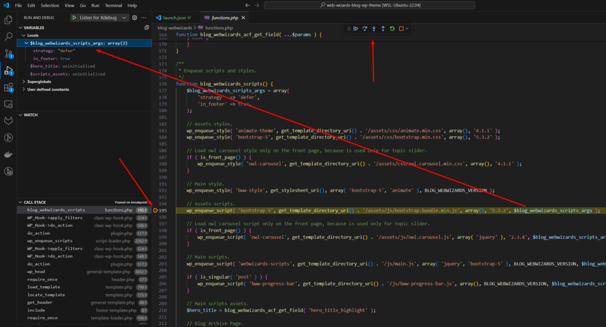Open Remote Explorer in activity bar
606x327 pixels.
coord(8,104)
